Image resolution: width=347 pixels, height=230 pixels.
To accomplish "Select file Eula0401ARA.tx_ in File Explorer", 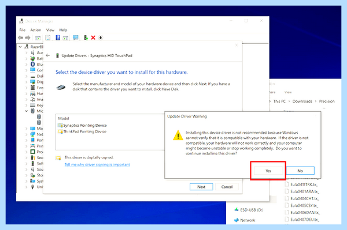I will 302,191.
